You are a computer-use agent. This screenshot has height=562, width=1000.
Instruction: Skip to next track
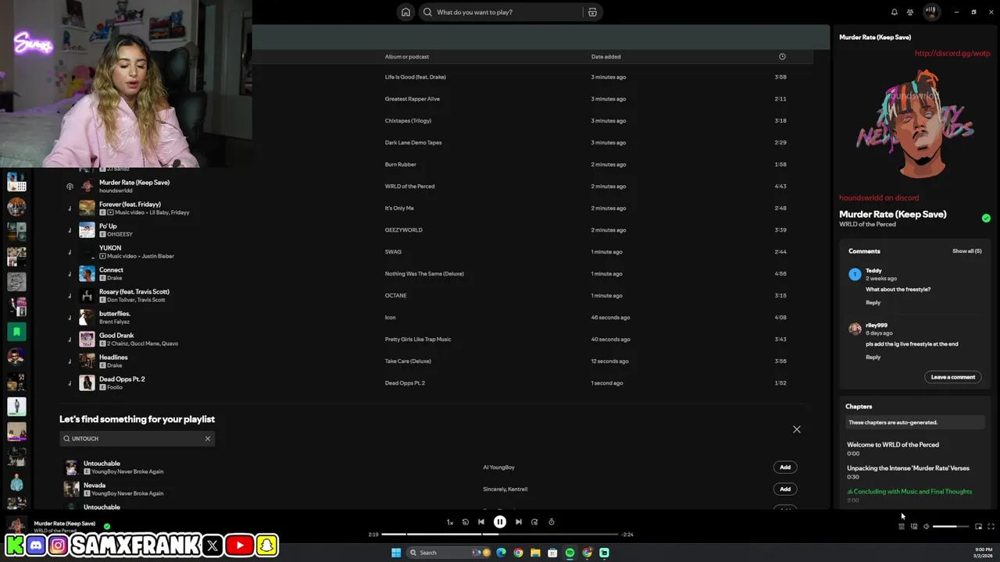tap(519, 522)
